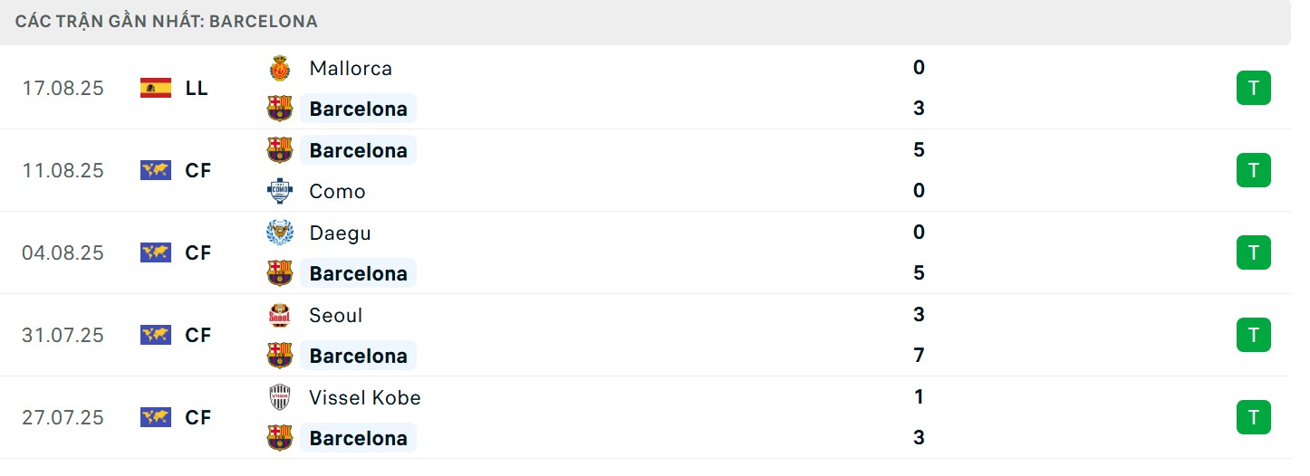
Task: Click the 'Các trận gần nhất: Barcelona' header
Action: [x=167, y=21]
